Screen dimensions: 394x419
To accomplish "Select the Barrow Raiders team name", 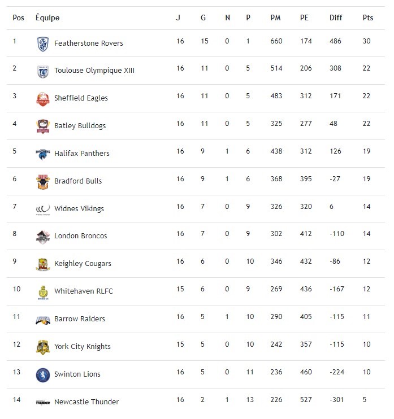I will coord(80,319).
